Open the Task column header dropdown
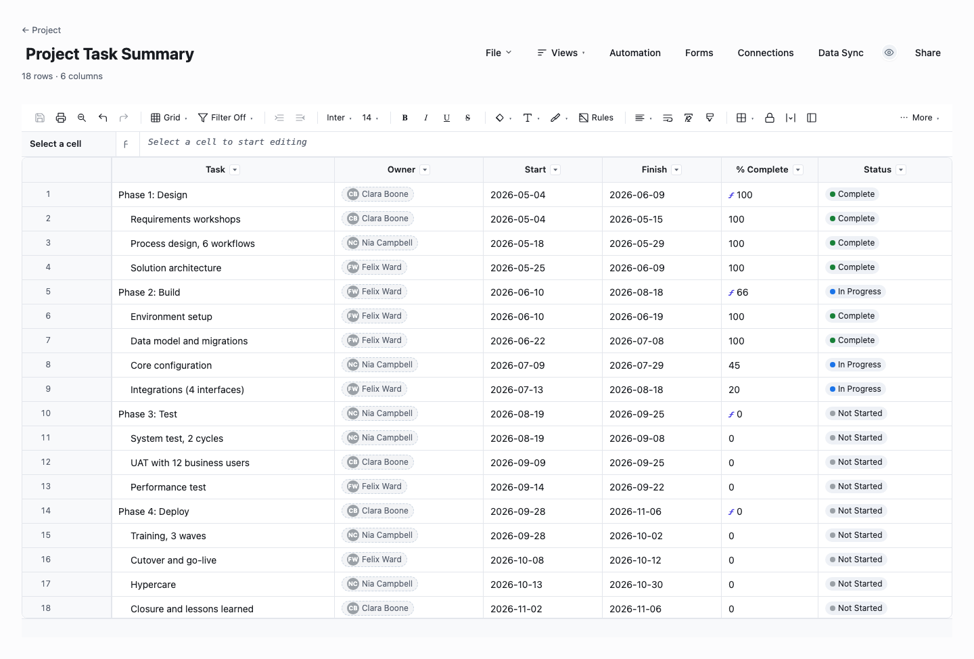 click(x=235, y=170)
